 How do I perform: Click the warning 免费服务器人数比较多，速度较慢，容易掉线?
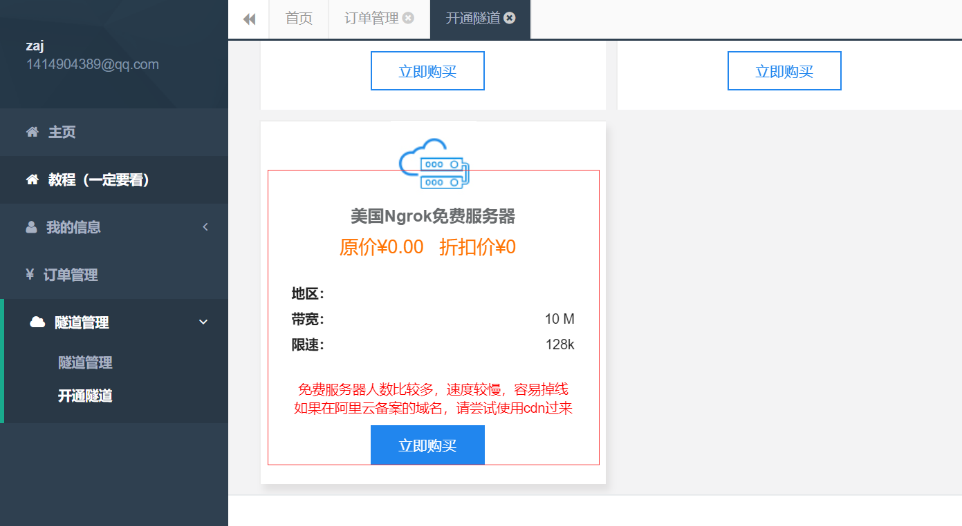coord(433,390)
